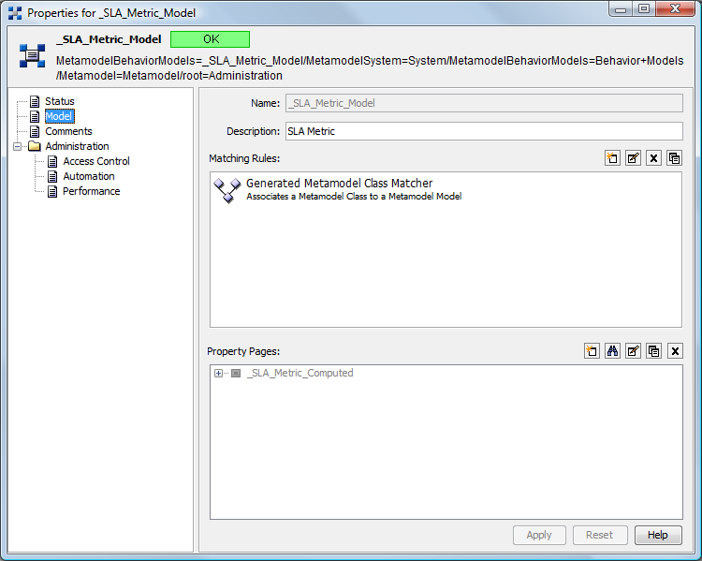Edit the selected matching rule
This screenshot has height=561, width=702.
tap(633, 158)
